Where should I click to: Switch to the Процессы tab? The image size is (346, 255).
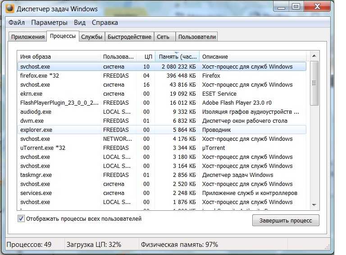63,36
